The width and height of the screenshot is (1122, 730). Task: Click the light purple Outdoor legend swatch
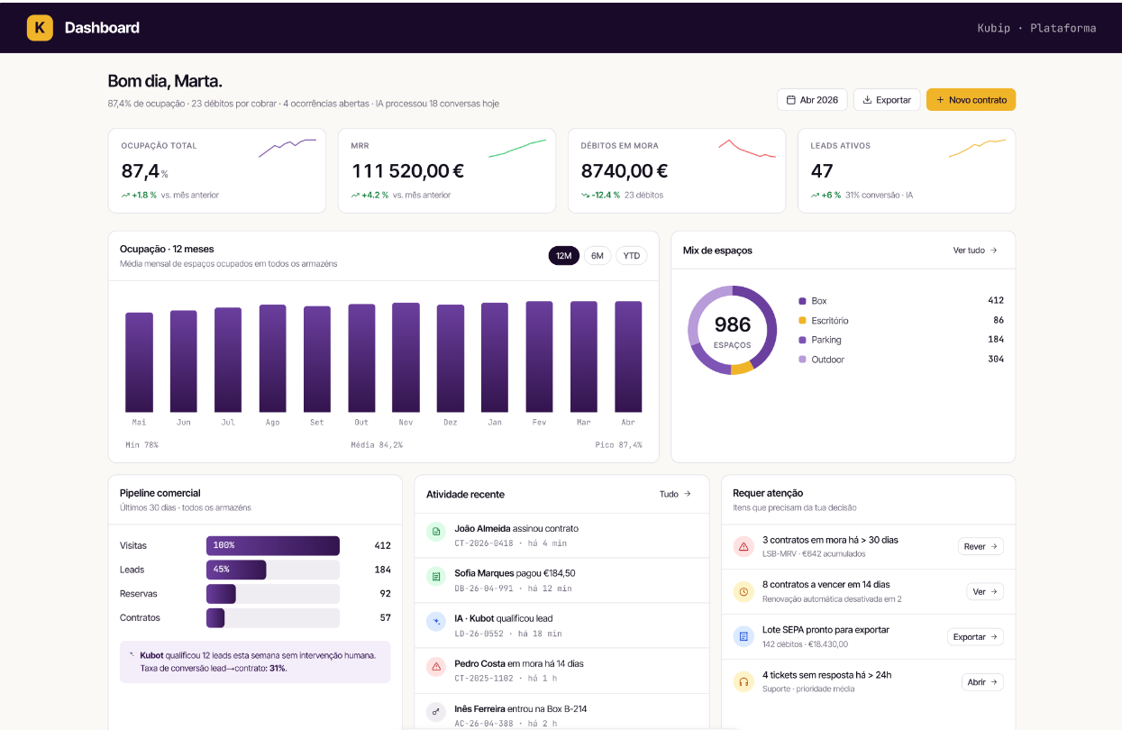click(x=802, y=360)
